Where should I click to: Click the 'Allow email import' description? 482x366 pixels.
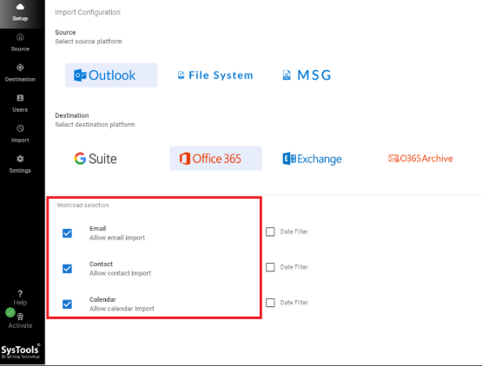tap(117, 238)
